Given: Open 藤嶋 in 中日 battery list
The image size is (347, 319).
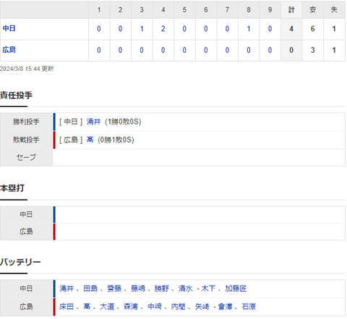Looking at the screenshot, I should coord(138,289).
